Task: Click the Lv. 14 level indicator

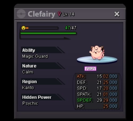Action: [69, 14]
